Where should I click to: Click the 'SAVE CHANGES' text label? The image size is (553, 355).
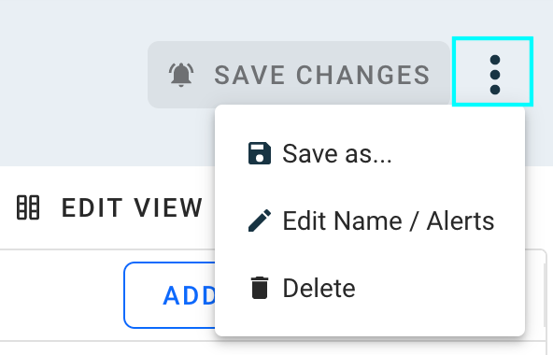(x=322, y=75)
